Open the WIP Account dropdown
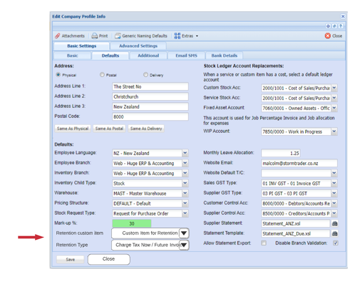Screen dimensions: 360x282 click(x=334, y=132)
